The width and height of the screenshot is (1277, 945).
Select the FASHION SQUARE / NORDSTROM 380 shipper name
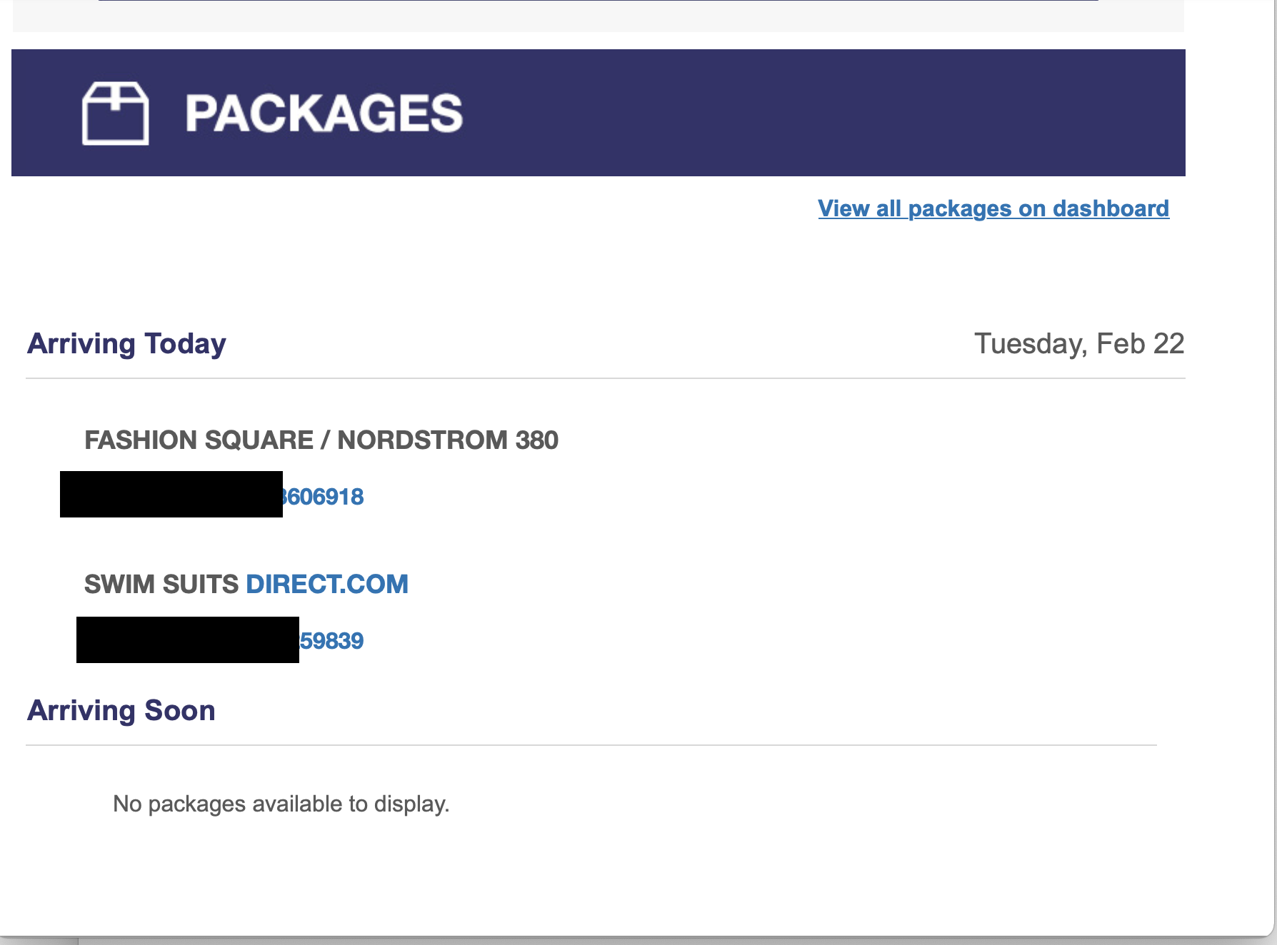point(323,440)
